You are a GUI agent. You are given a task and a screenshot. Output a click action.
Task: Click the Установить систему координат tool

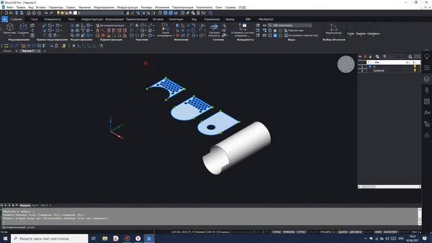coord(242,30)
